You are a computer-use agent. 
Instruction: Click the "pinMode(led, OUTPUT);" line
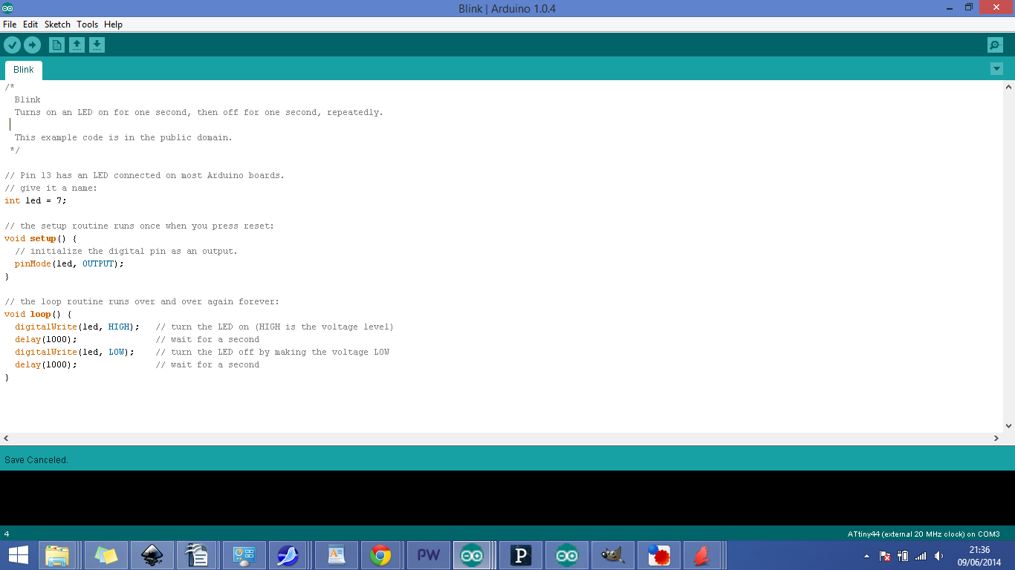pos(69,263)
